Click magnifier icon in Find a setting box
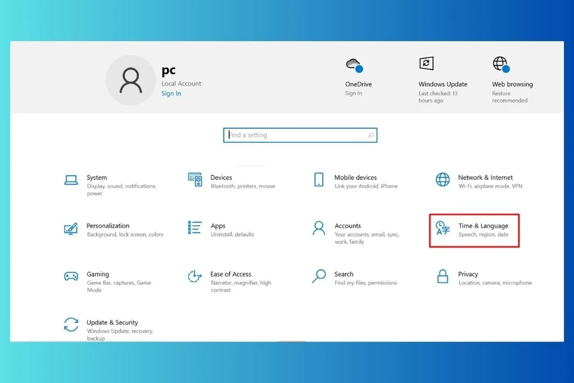 371,135
